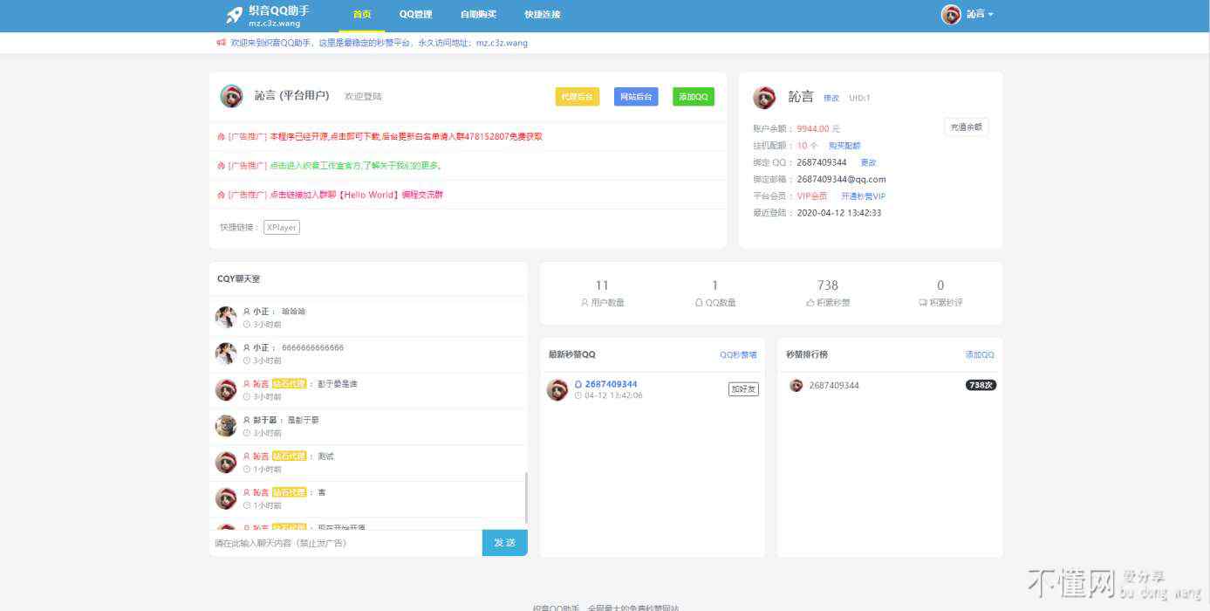Click the 积累秒评 comment icon
This screenshot has height=611, width=1210.
tap(923, 303)
